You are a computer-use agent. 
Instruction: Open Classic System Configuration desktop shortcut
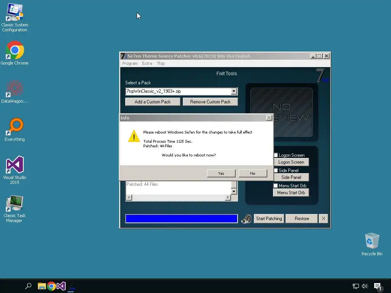point(15,18)
